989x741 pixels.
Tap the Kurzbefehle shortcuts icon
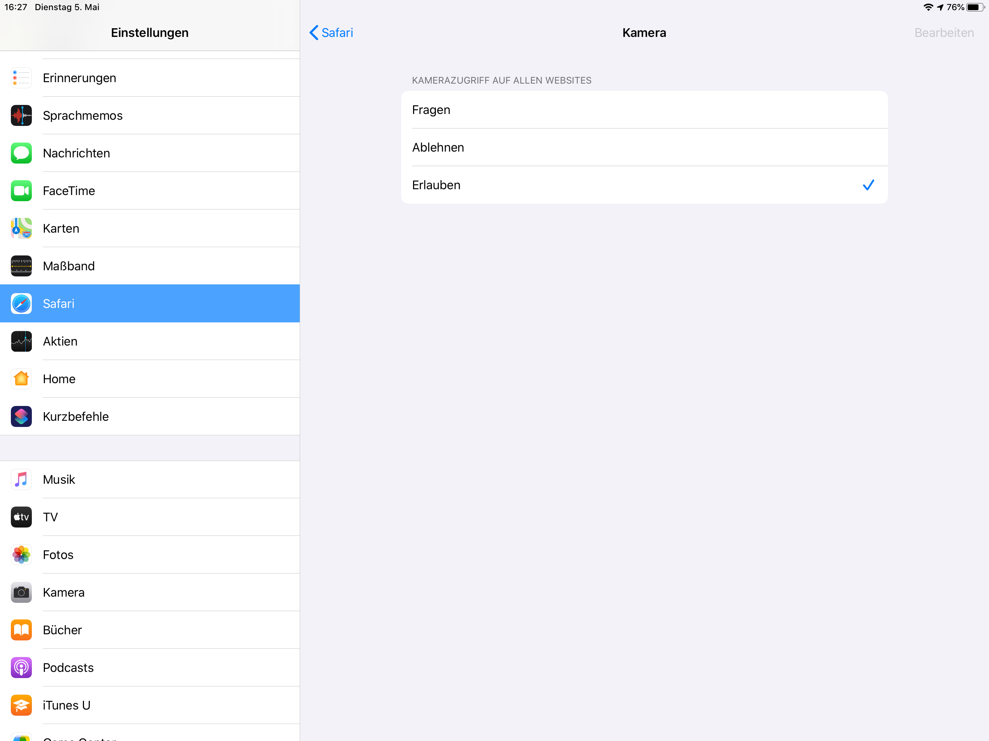pyautogui.click(x=21, y=416)
